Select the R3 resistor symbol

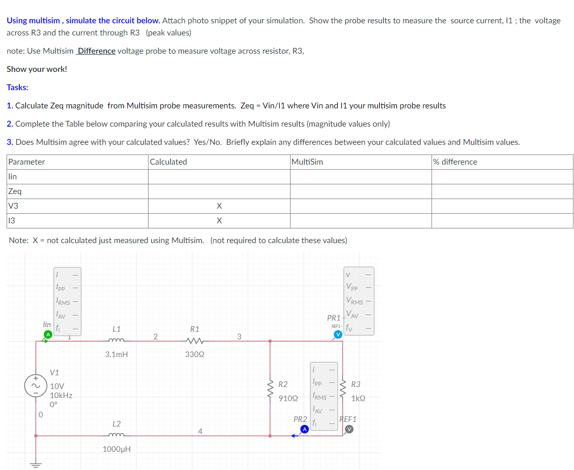(x=343, y=388)
